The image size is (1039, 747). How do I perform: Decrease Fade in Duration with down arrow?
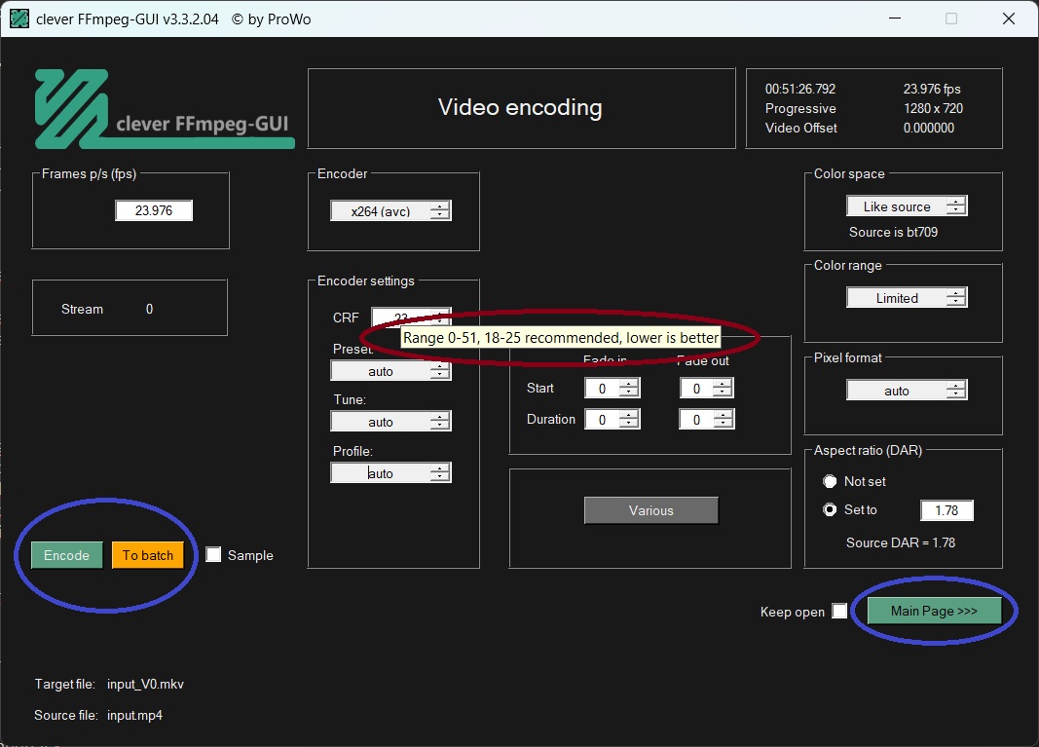[629, 424]
